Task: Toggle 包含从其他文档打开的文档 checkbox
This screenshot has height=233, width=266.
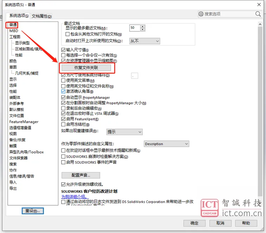Action: (67, 34)
